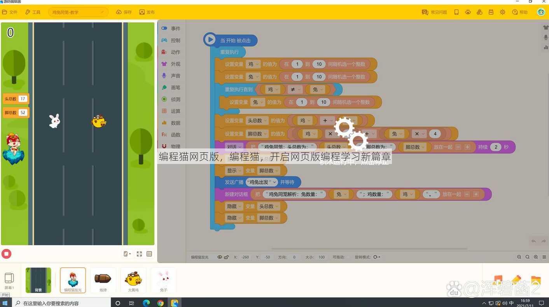The height and width of the screenshot is (307, 549).
Task: Select the 动作 block category
Action: 171,52
